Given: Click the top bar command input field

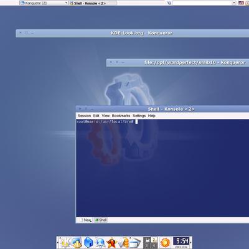Looking at the screenshot, I should click(202, 3).
